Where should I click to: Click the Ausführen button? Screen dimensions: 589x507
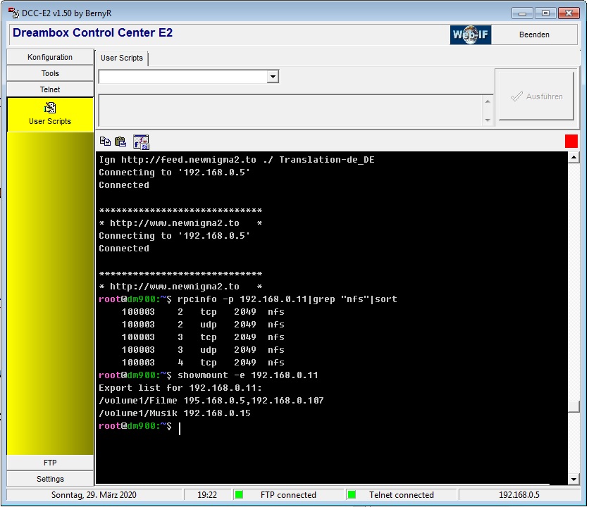pos(537,96)
